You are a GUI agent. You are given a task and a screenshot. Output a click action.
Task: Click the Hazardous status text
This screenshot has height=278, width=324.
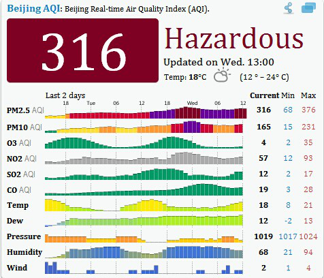(234, 38)
